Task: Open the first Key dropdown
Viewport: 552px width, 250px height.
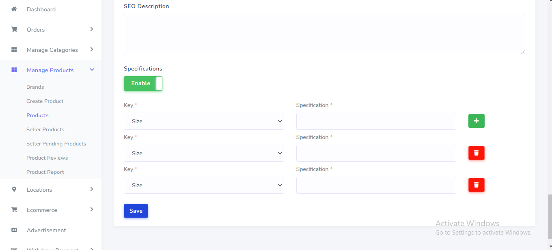Action: [204, 121]
